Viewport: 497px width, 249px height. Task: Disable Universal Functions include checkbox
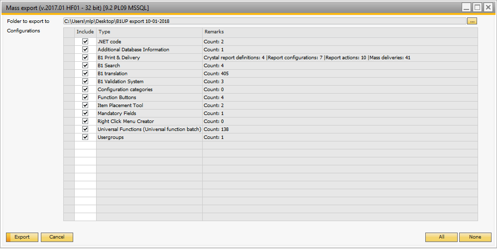(x=85, y=129)
